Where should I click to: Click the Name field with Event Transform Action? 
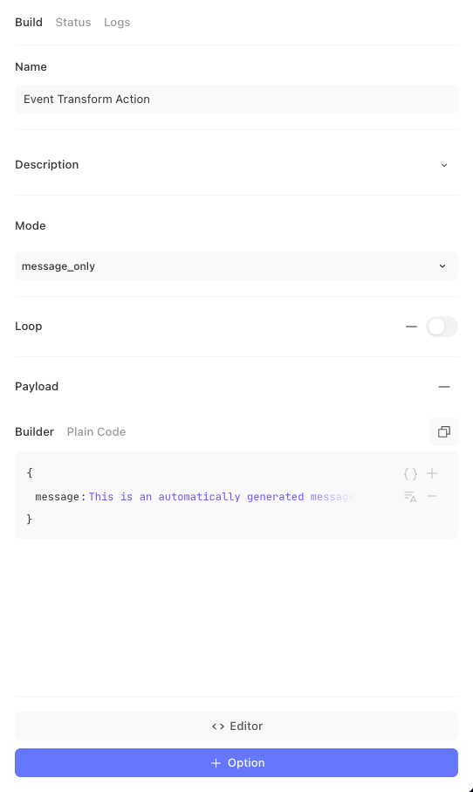pyautogui.click(x=236, y=99)
